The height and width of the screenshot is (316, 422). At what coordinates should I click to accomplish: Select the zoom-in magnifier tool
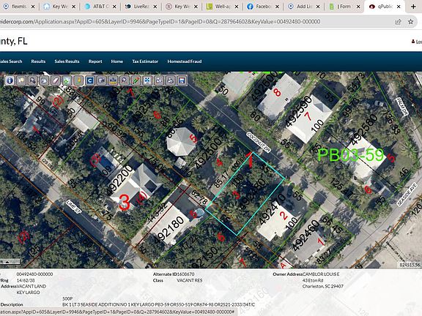click(32, 80)
